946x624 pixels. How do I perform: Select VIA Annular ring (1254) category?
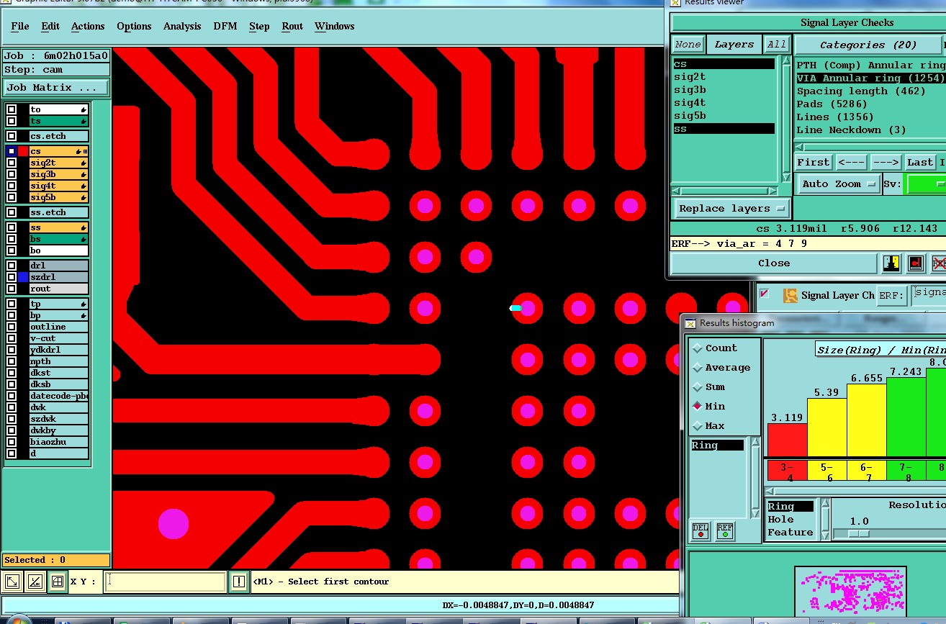click(870, 78)
